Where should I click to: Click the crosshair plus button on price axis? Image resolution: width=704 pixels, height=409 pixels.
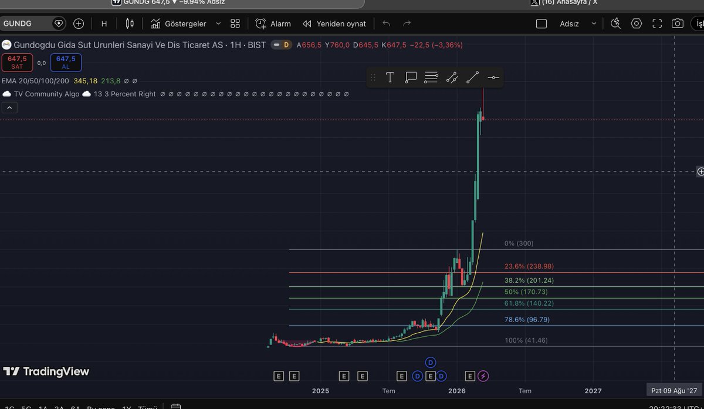tap(700, 171)
